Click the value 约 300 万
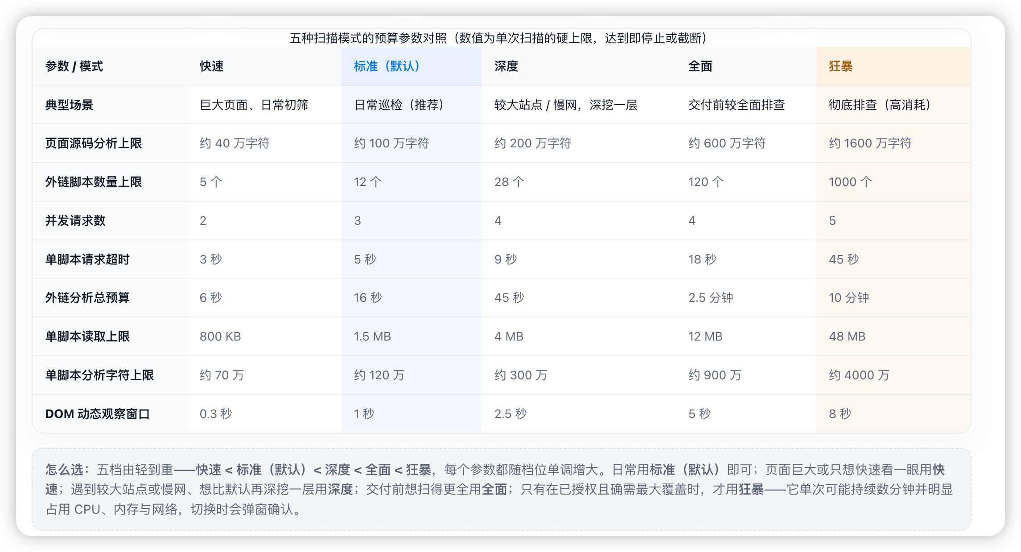This screenshot has width=1021, height=552. pyautogui.click(x=521, y=375)
